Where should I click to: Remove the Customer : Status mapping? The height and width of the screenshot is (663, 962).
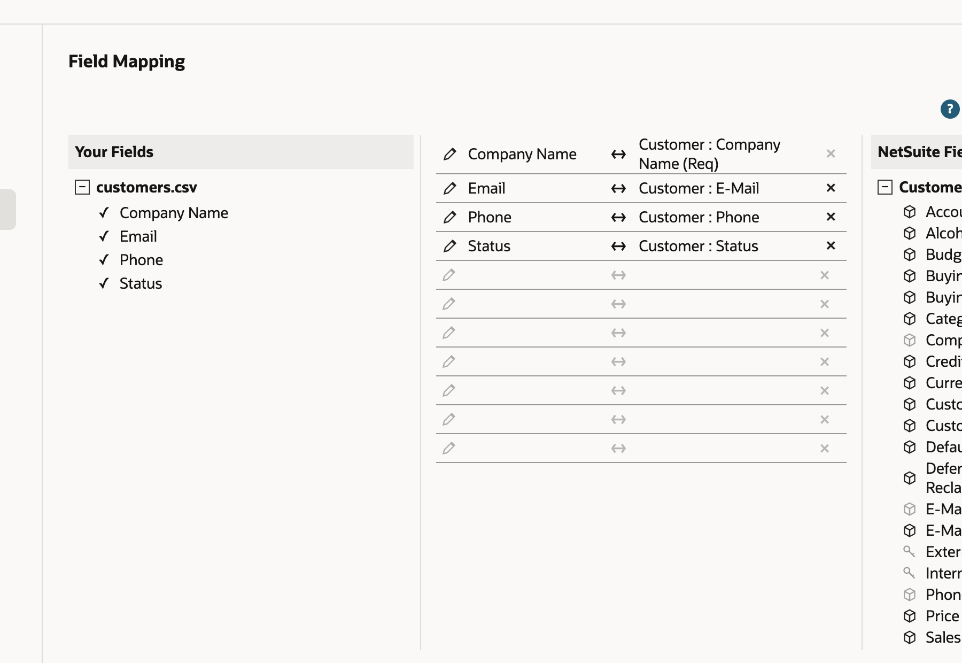coord(831,246)
